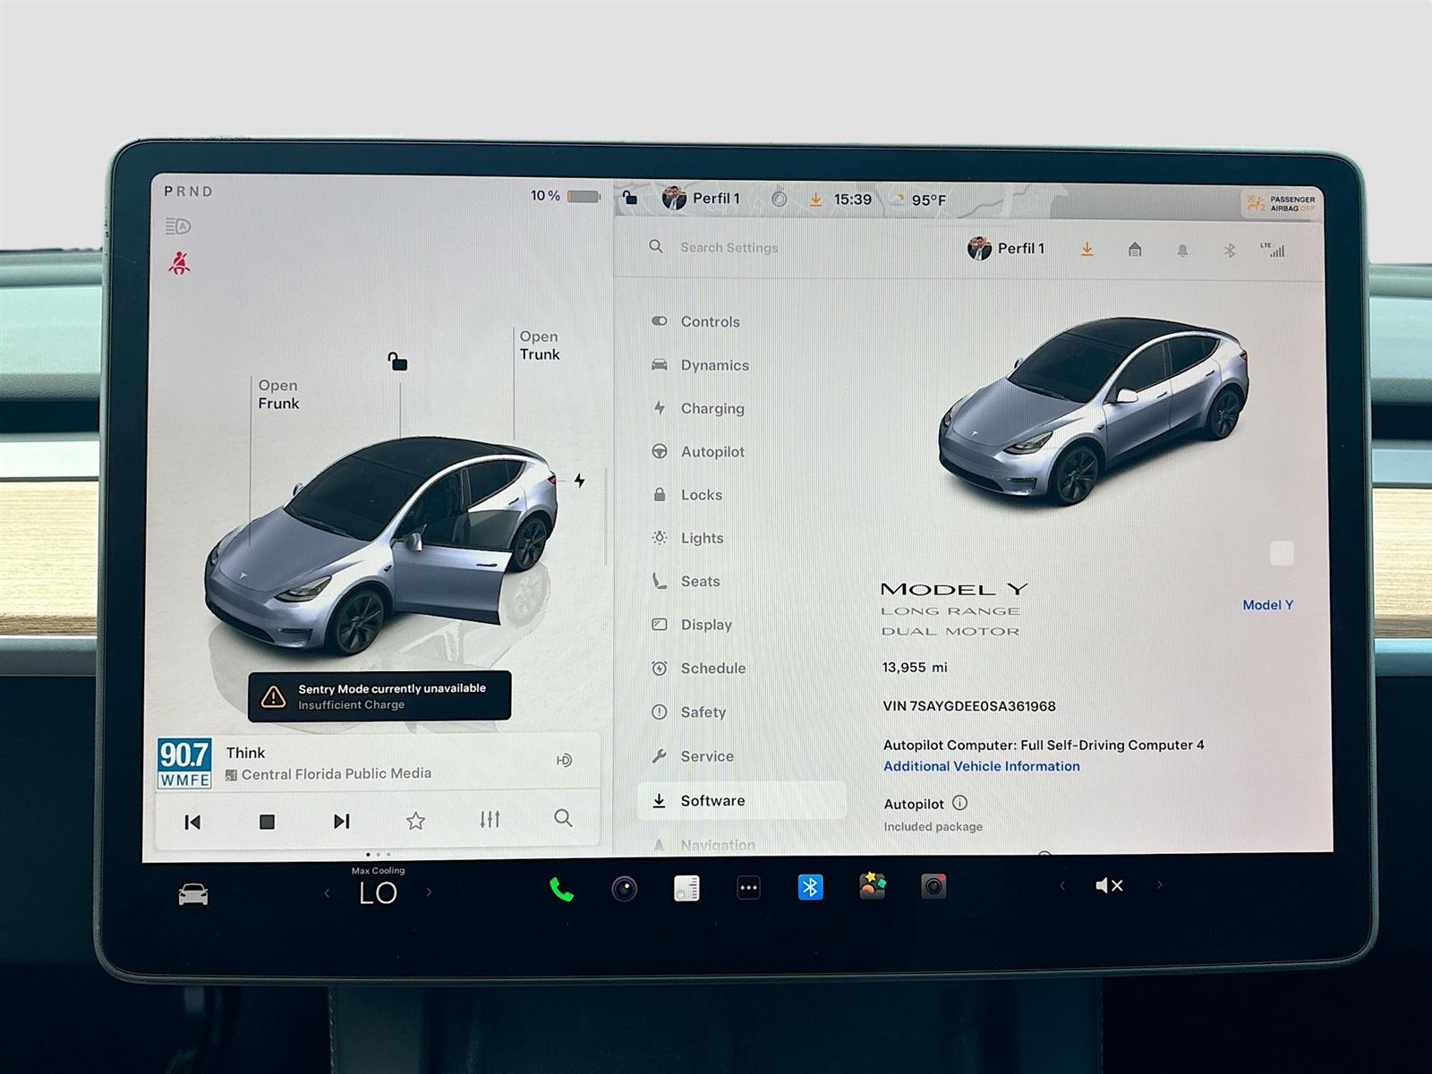The image size is (1432, 1074).
Task: Tap the auto high beam headlight icon
Action: 178,226
